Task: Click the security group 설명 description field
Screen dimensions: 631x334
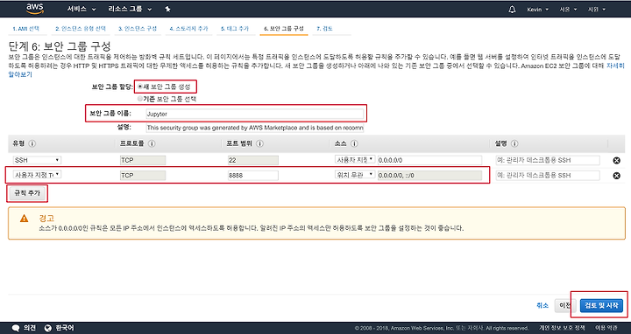Action: [254, 128]
